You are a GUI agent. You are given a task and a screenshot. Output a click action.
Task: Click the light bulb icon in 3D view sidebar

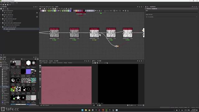coord(40,68)
